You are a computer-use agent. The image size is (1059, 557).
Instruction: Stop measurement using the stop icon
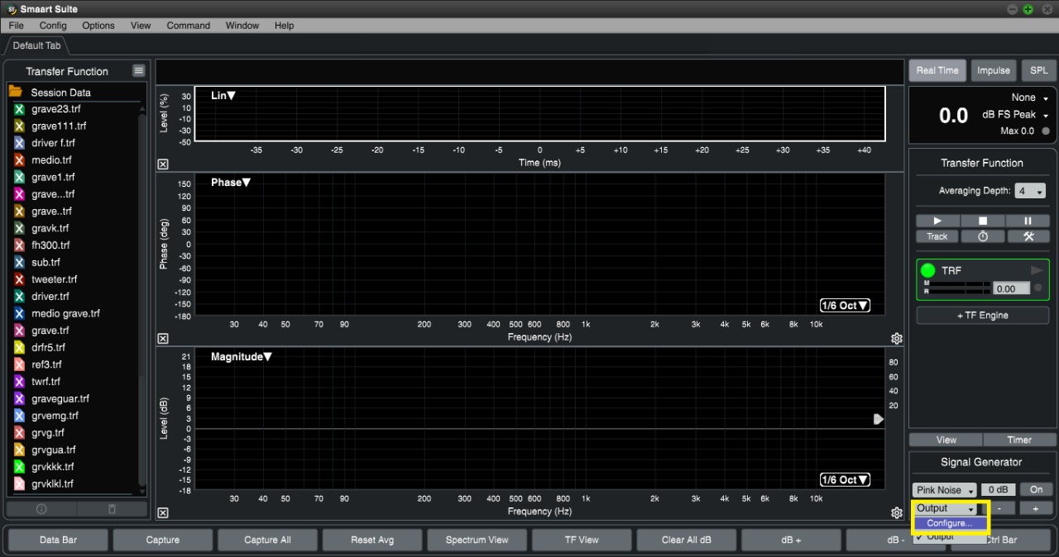[983, 221]
